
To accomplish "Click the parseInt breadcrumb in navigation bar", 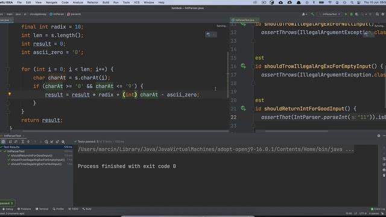I will tap(74, 14).
